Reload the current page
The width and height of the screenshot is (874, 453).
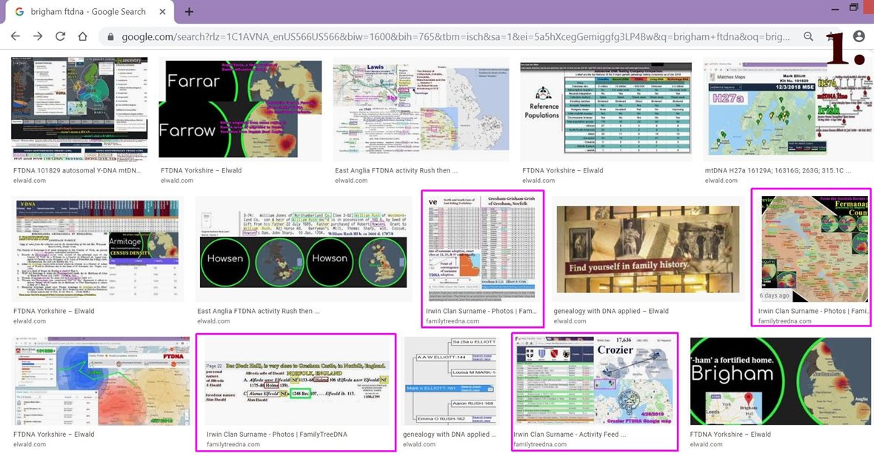[60, 36]
